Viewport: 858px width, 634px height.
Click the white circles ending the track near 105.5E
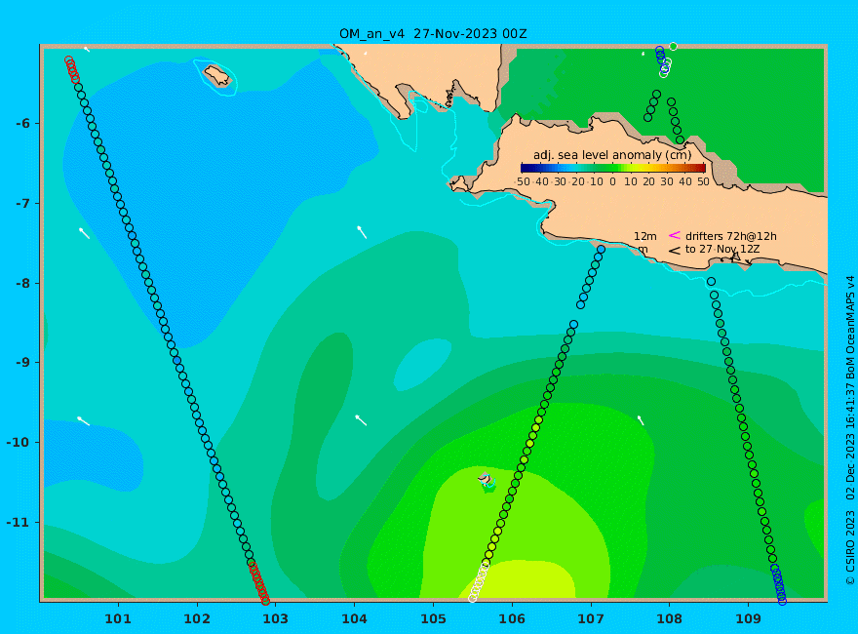479,582
